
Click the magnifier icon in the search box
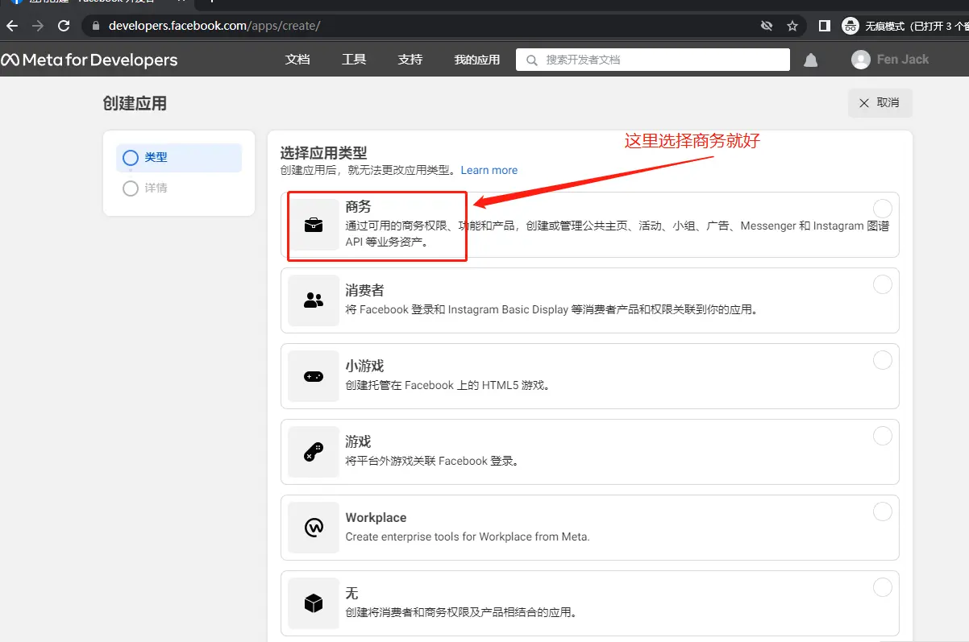click(x=531, y=60)
